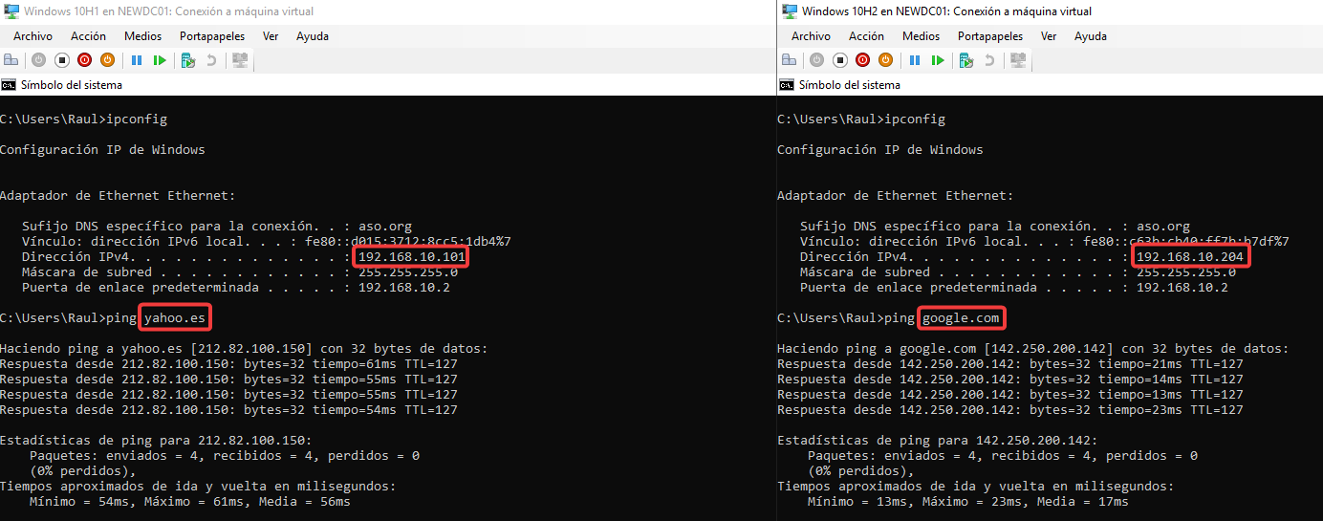Click the Símbolo del sistema title icon in Windows 10H2
The width and height of the screenshot is (1323, 521).
787,84
